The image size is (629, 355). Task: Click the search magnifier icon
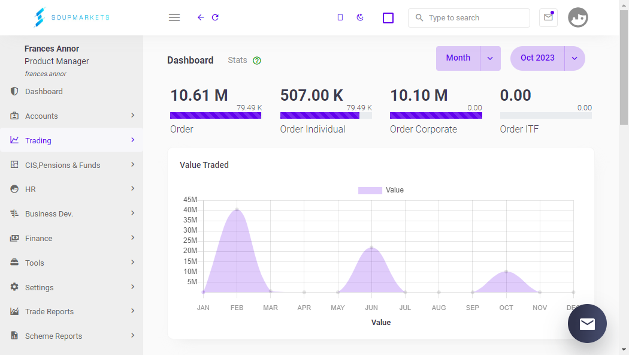419,17
